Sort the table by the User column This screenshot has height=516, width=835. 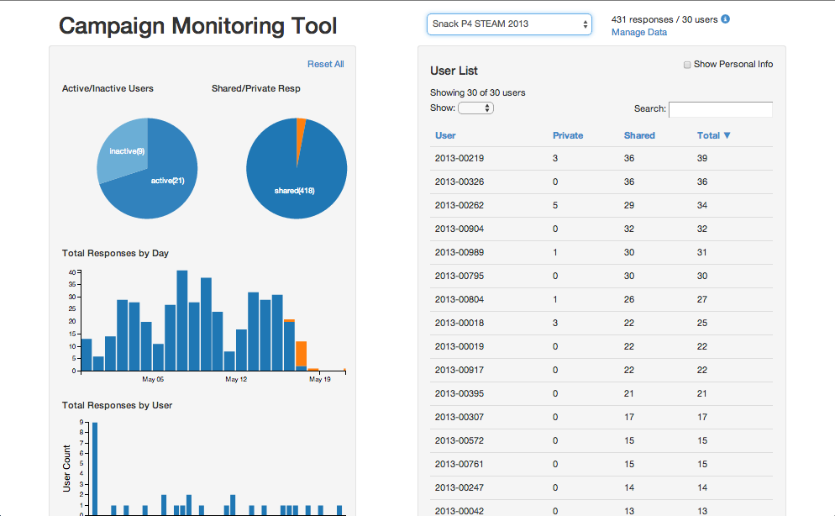[445, 135]
